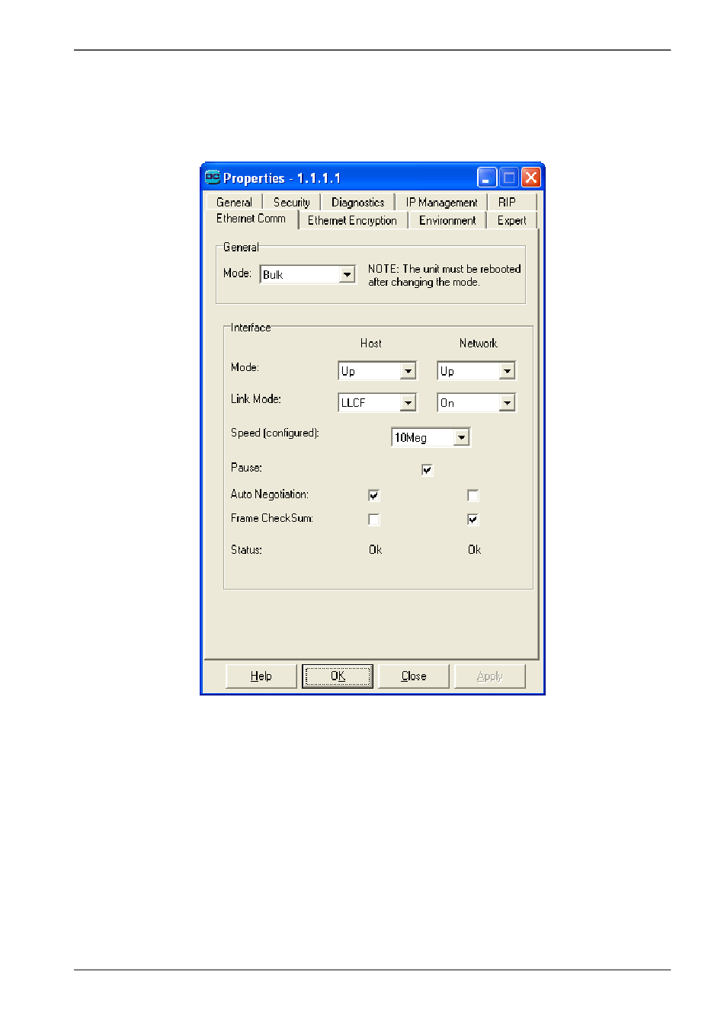Click the Help button
The width and height of the screenshot is (724, 1036).
pyautogui.click(x=261, y=676)
